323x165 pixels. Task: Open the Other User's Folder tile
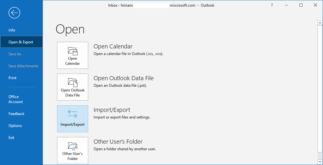72,150
